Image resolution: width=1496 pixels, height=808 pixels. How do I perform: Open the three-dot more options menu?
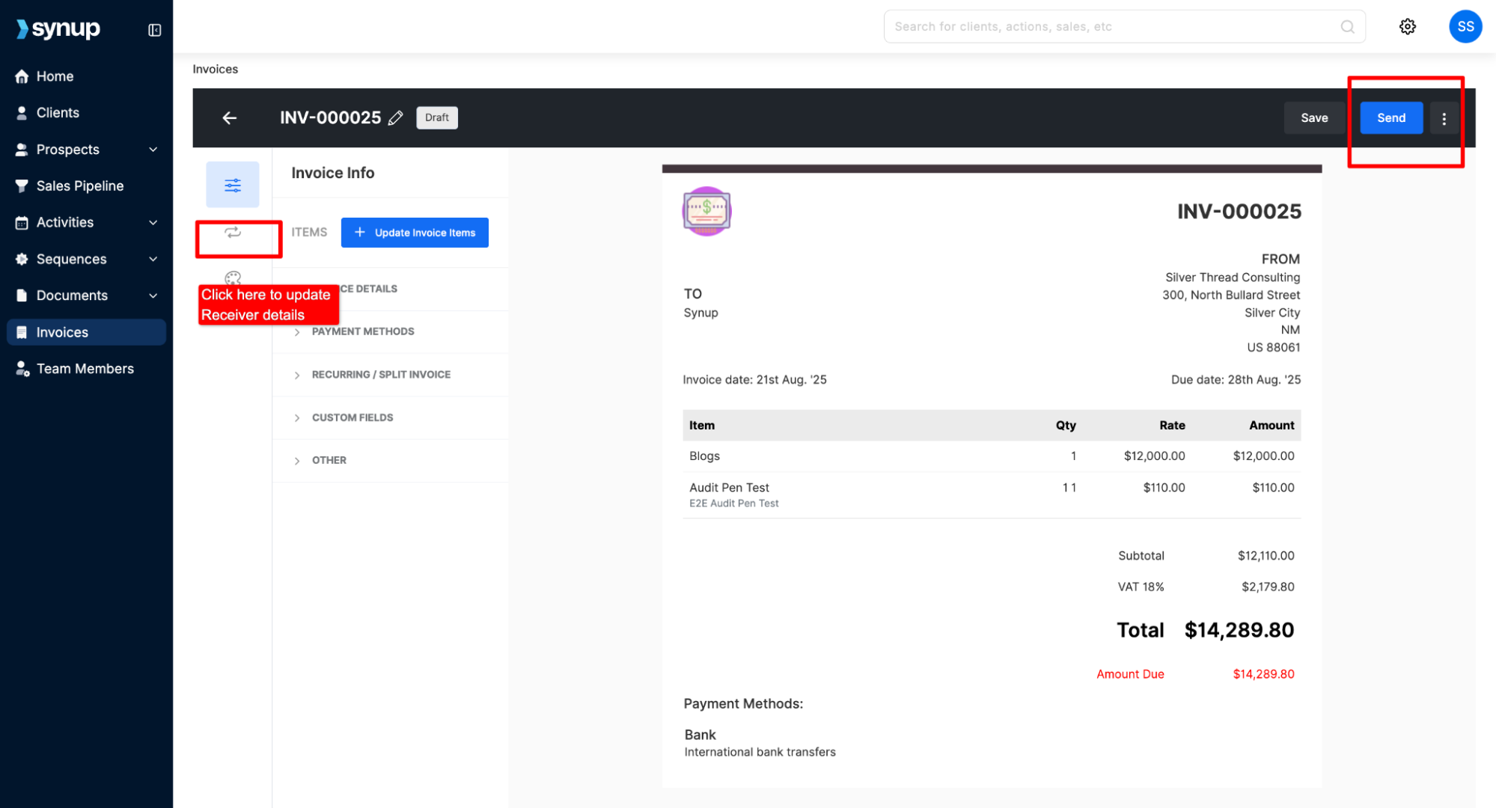tap(1443, 118)
